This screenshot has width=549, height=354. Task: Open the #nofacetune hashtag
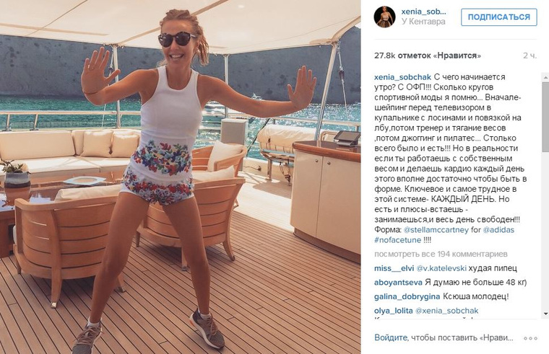click(398, 240)
